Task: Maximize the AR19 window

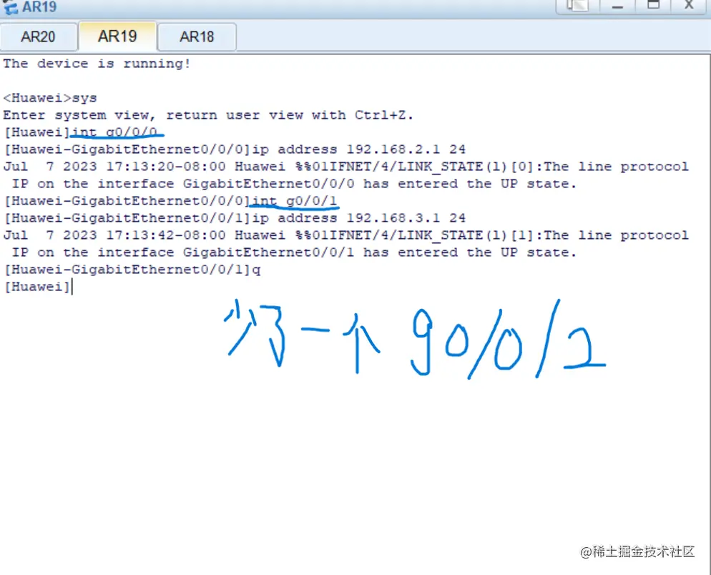Action: point(653,6)
